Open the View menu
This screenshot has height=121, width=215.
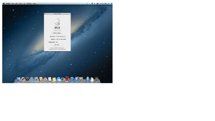coord(20,4)
